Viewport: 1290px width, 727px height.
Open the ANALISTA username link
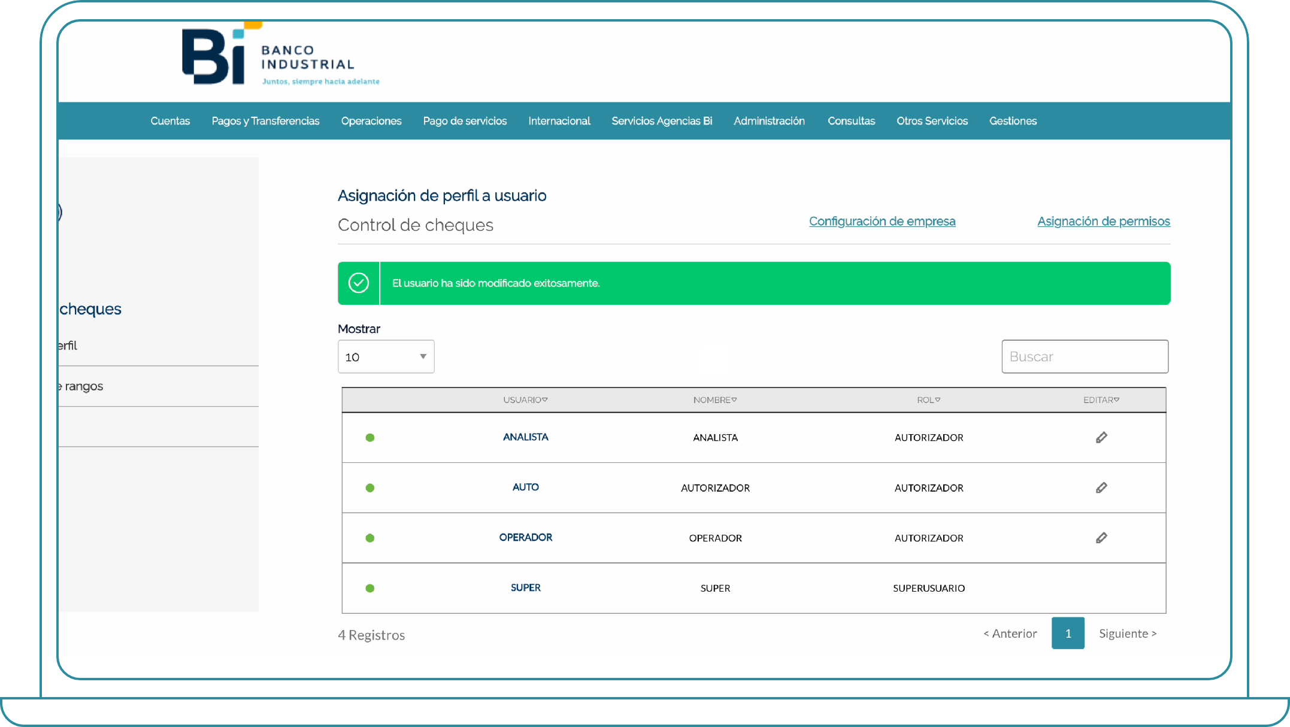pyautogui.click(x=525, y=437)
